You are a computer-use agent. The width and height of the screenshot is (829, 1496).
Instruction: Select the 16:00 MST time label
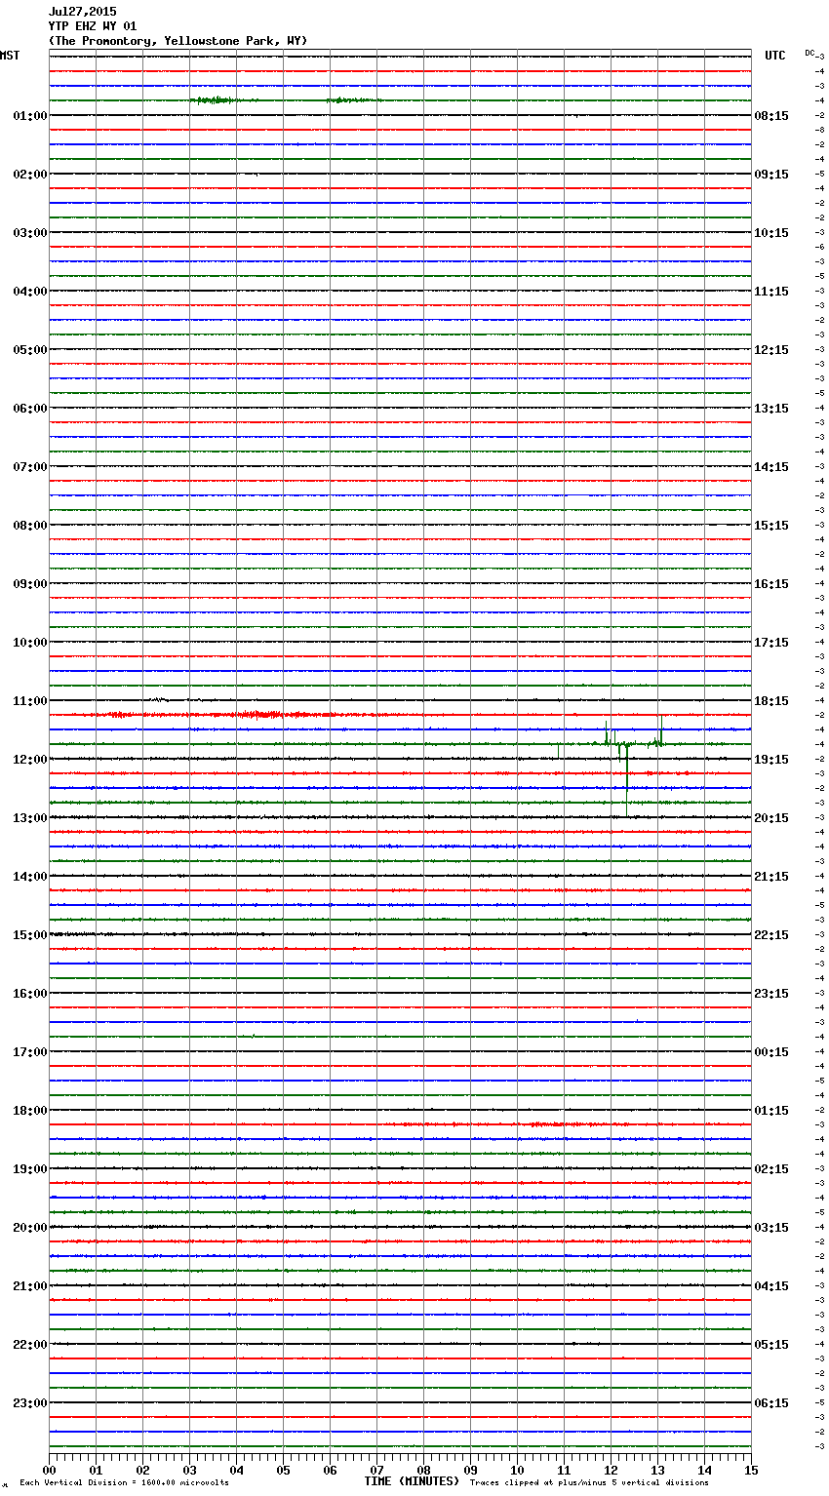point(30,994)
